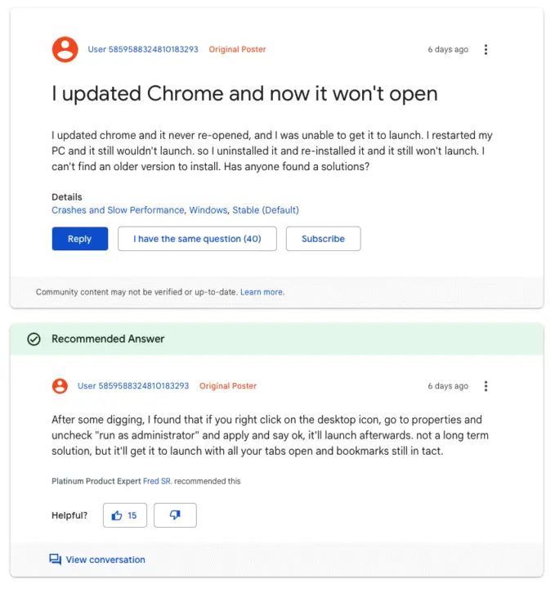
Task: Click the checkmark circle beside Recommended Answer
Action: [34, 339]
